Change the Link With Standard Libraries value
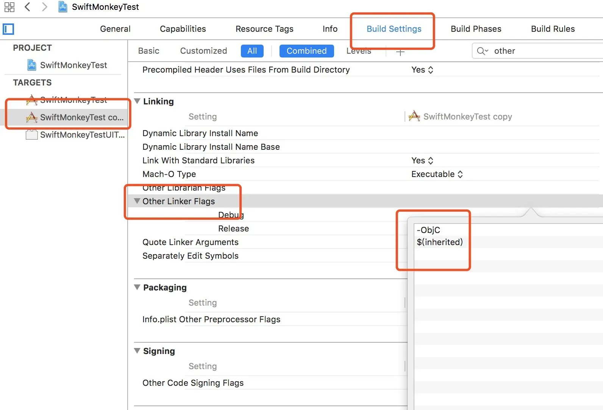This screenshot has width=603, height=410. point(422,160)
